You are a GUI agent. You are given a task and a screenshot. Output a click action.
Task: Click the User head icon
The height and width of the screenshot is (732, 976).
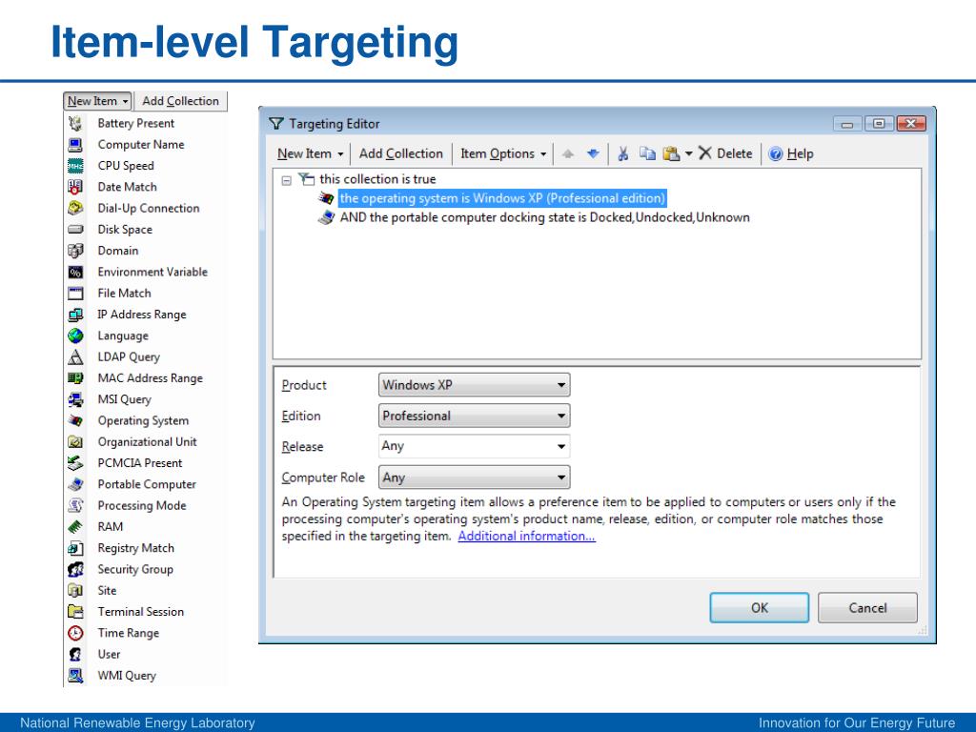coord(75,654)
